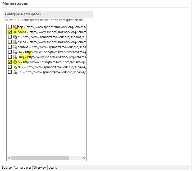Switch to the Source tab

tap(7, 168)
